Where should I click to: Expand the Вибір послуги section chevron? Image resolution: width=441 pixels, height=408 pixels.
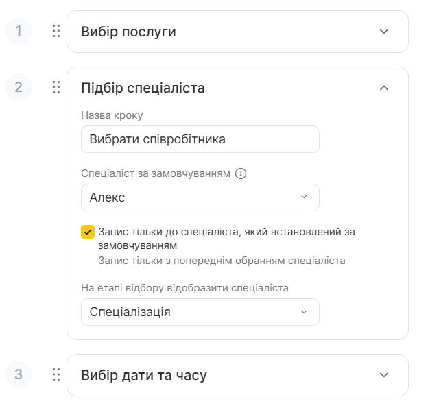pos(384,32)
